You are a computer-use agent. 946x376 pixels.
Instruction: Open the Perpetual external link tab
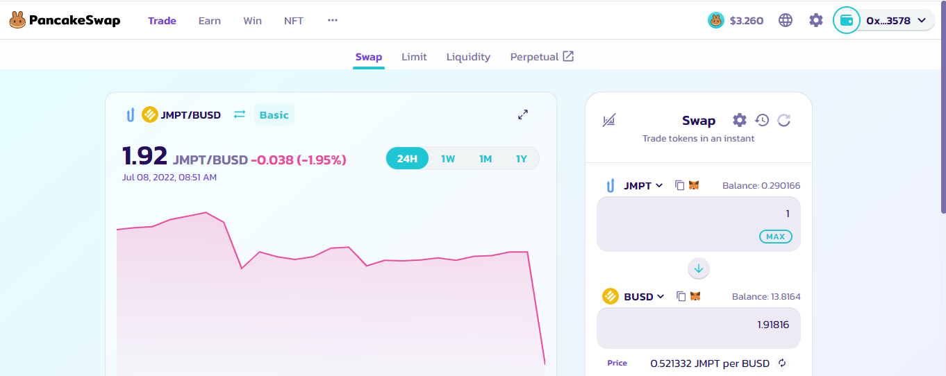pyautogui.click(x=542, y=57)
